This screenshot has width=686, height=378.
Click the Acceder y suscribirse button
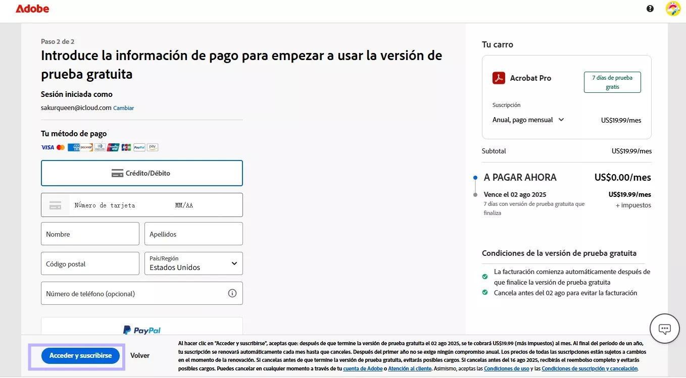[x=80, y=355]
